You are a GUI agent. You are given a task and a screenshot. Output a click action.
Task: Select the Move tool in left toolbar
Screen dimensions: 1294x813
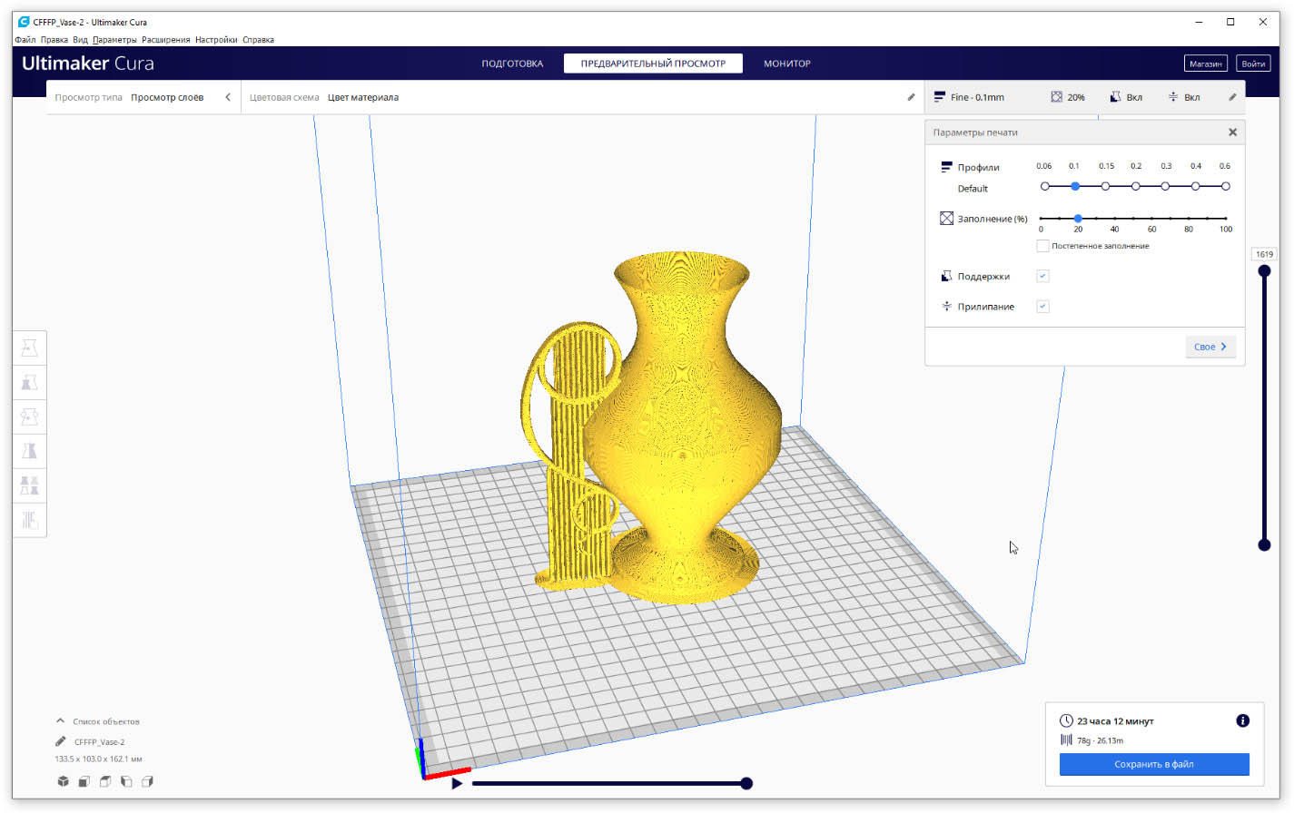point(29,348)
